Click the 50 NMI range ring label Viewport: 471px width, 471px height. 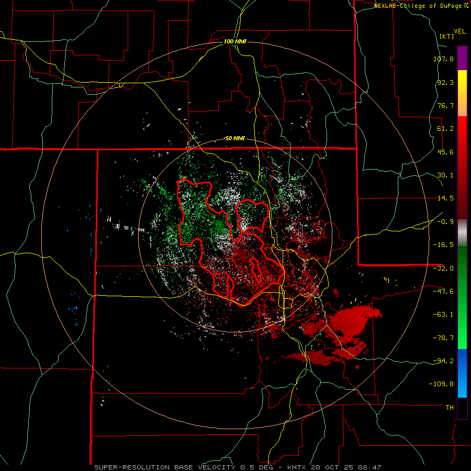pyautogui.click(x=235, y=139)
